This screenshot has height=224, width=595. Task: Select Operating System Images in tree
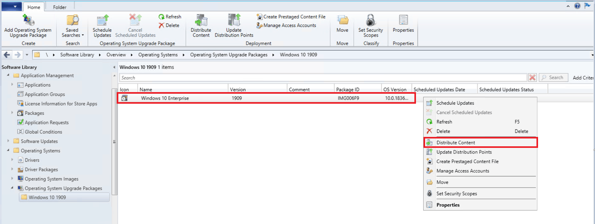[52, 179]
